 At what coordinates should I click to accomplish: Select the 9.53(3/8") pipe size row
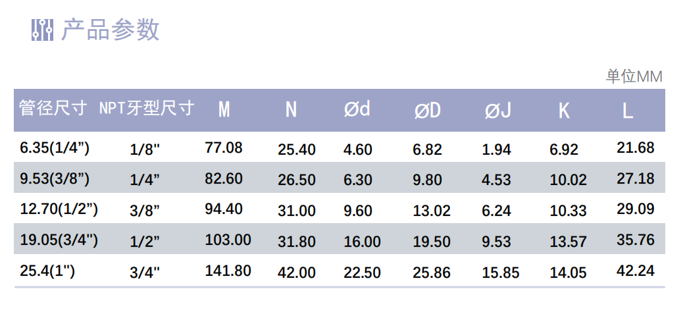[340, 178]
